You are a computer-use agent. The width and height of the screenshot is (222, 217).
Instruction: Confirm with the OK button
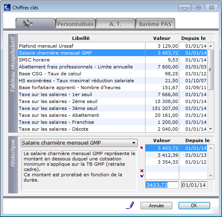[x=194, y=206]
